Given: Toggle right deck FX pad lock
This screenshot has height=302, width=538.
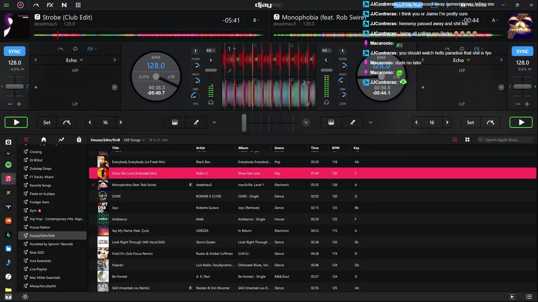Looking at the screenshot, I should coord(501,87).
